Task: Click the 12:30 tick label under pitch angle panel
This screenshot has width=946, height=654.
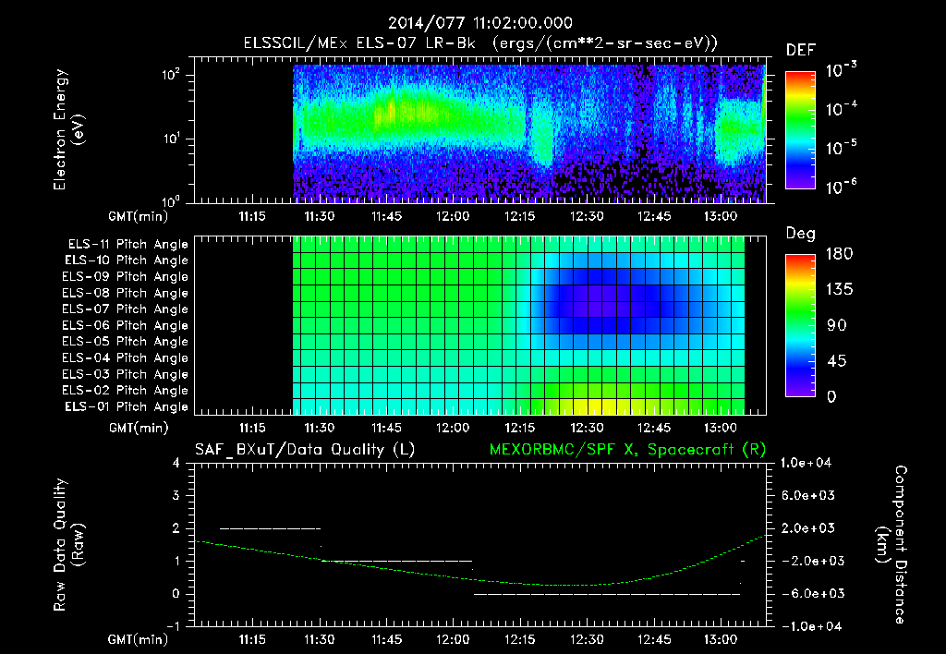Action: click(x=587, y=428)
